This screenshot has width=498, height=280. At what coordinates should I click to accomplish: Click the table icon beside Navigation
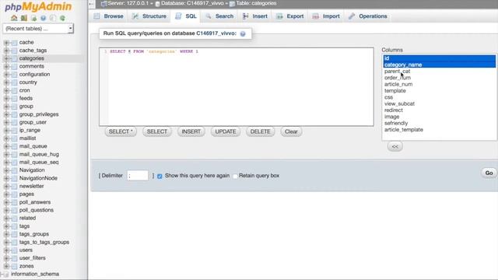coord(14,170)
